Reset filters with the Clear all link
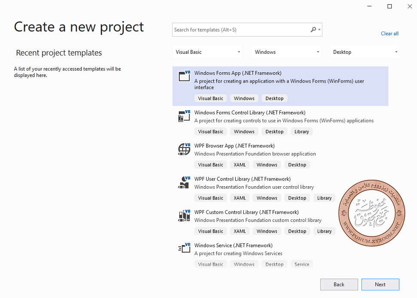The image size is (417, 298). click(x=389, y=34)
